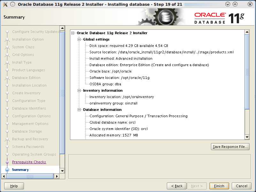Click steps panel horizontal scrollbar right arrow
The image size is (256, 192).
[x=57, y=176]
